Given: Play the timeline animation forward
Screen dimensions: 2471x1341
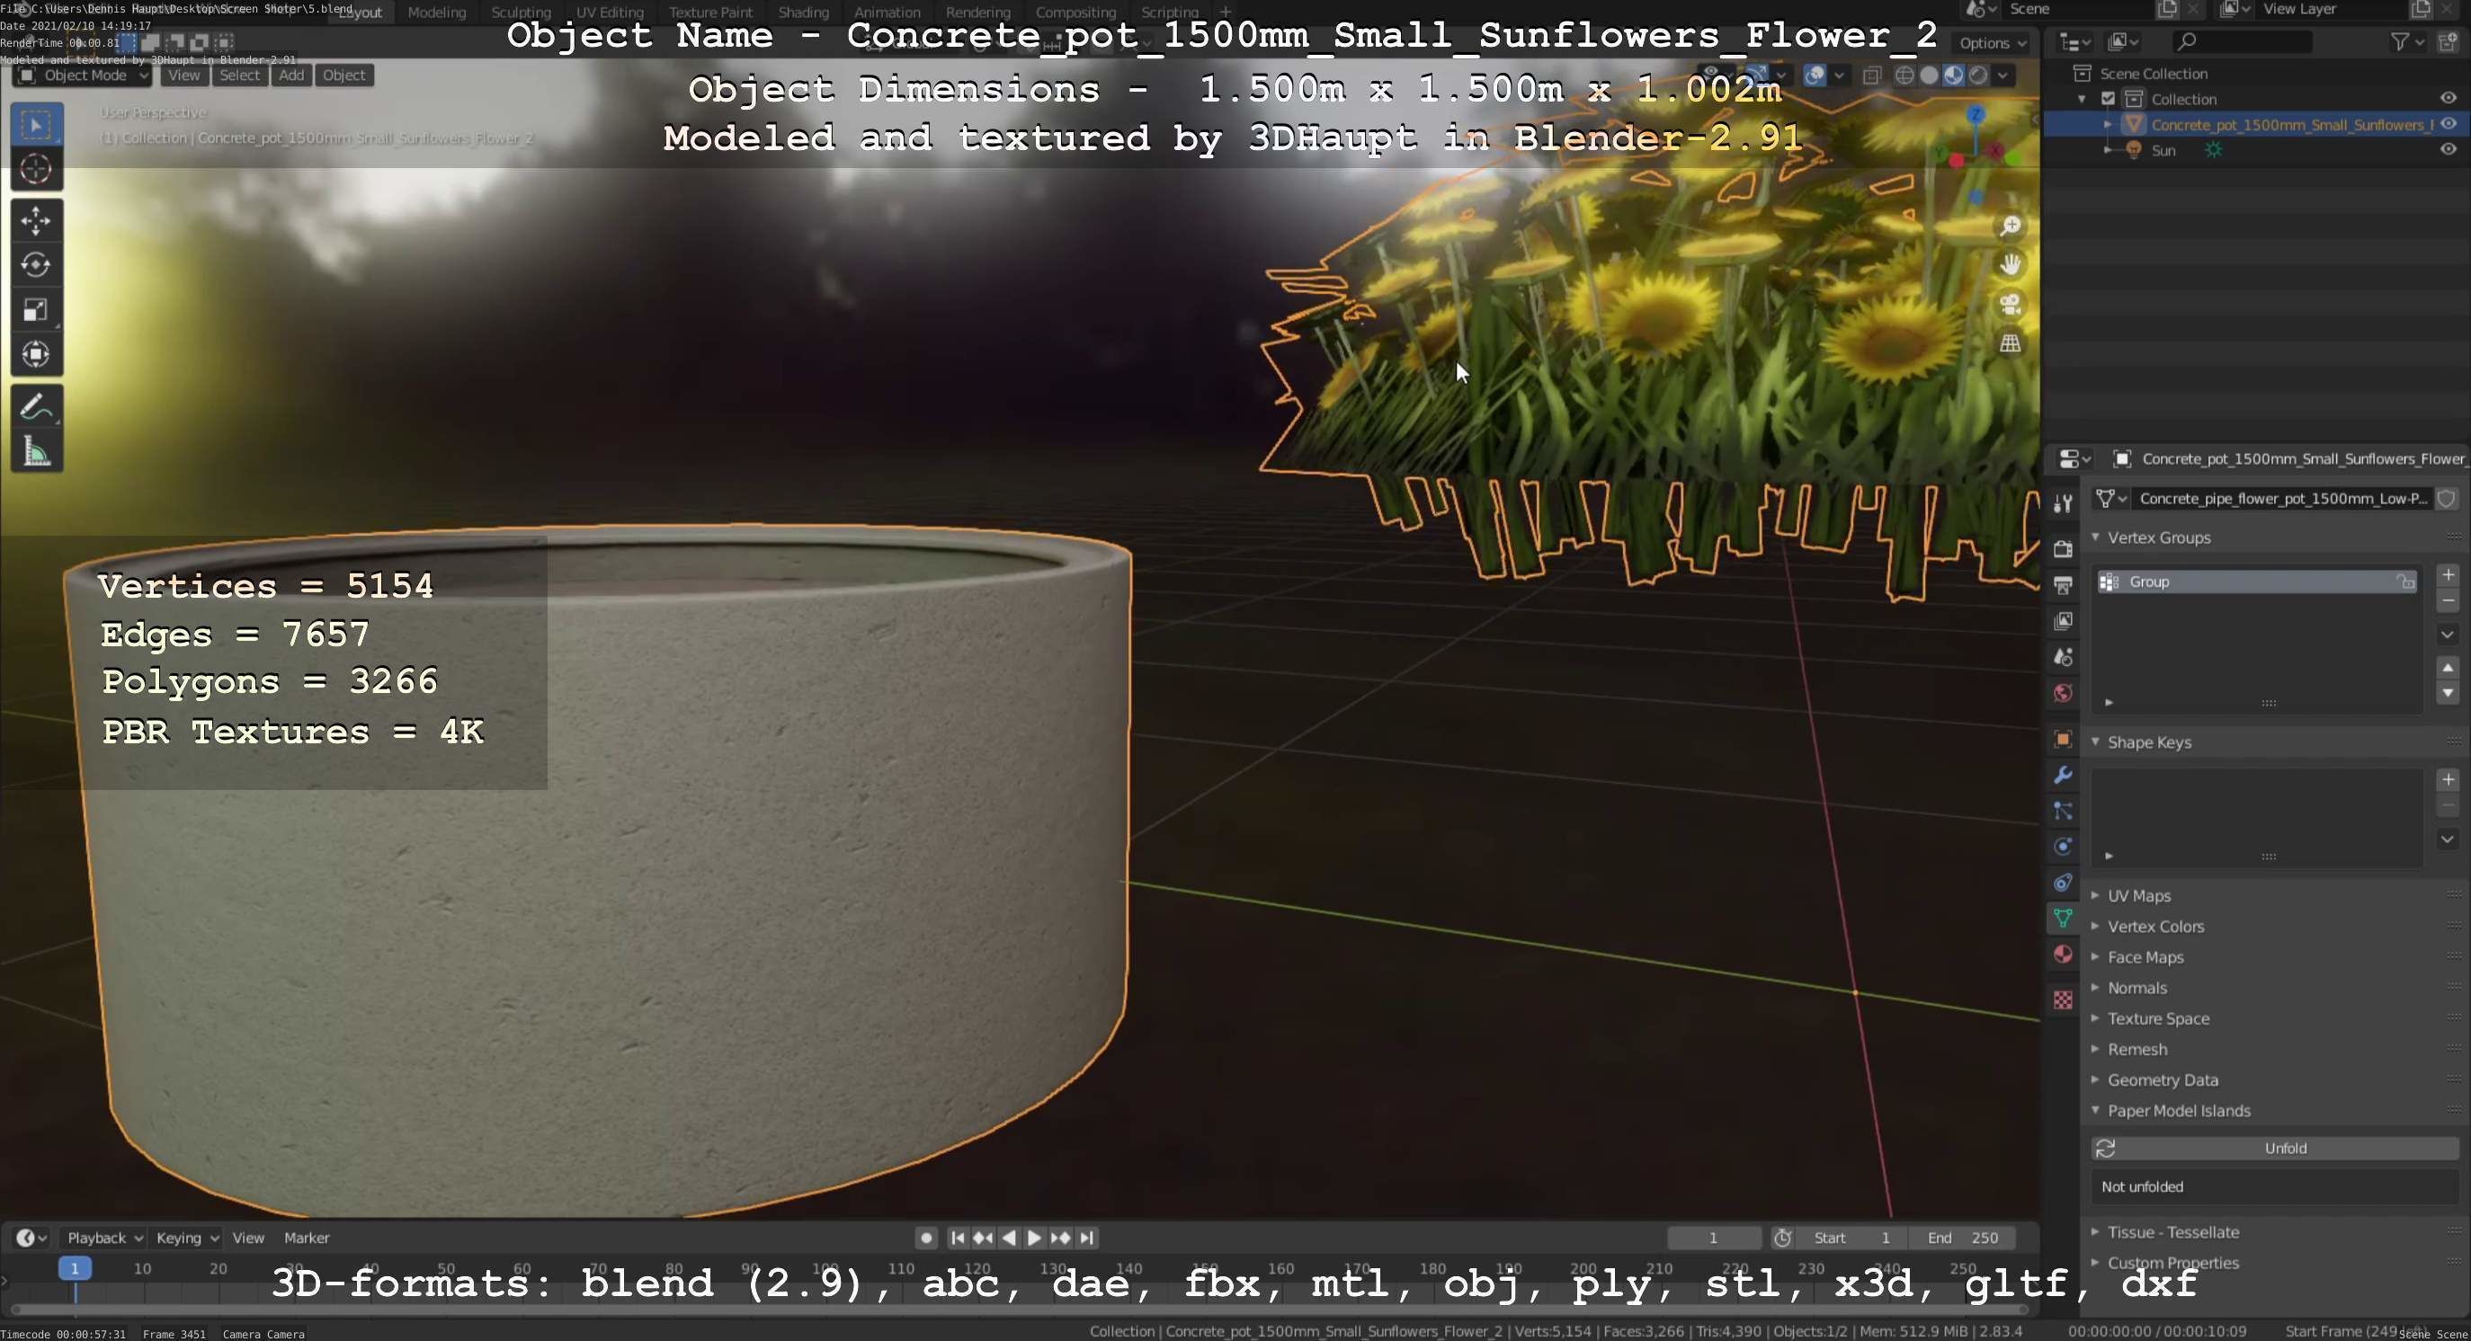Looking at the screenshot, I should click(1034, 1239).
